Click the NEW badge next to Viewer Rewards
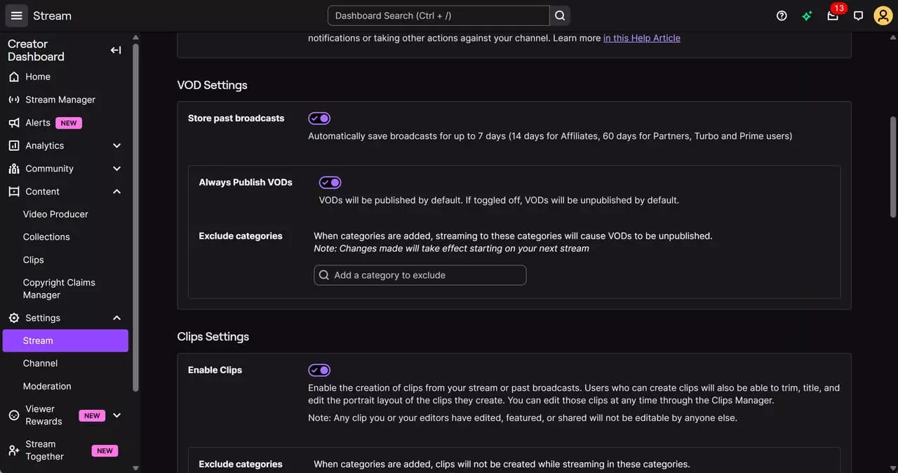The height and width of the screenshot is (473, 898). point(92,415)
